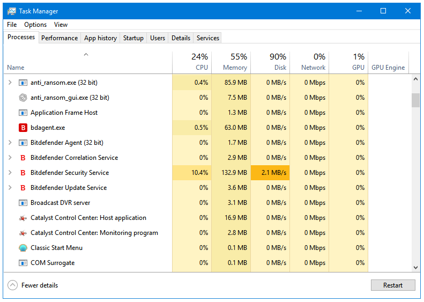Switch to the Startup tab

pyautogui.click(x=133, y=38)
